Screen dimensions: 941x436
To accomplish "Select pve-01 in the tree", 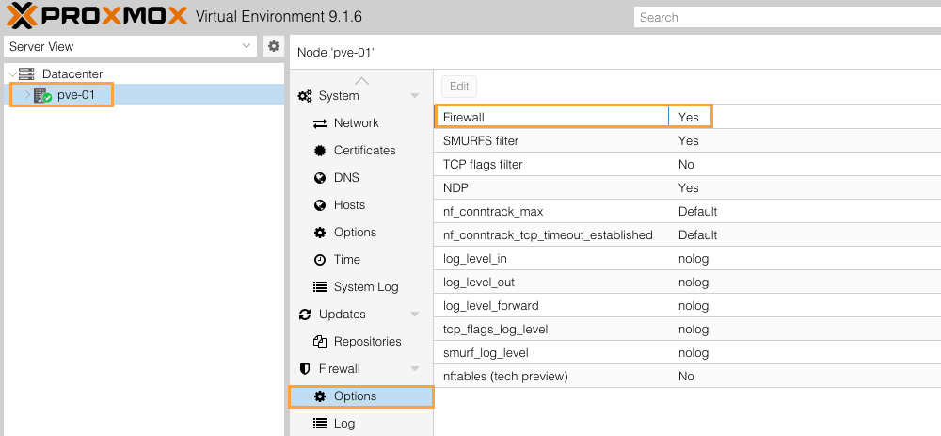I will 143,95.
